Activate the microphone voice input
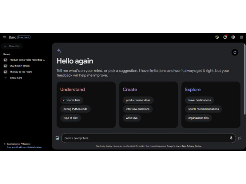This screenshot has width=246, height=184. coord(231,138)
